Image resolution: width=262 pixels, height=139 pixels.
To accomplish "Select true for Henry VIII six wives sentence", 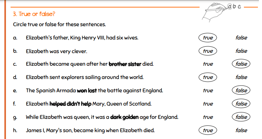I will [x=207, y=38].
